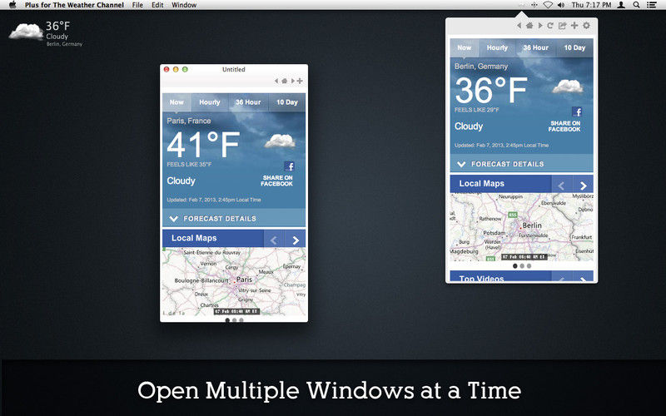Click the 41°F temperature reading
The image size is (666, 416).
(203, 144)
